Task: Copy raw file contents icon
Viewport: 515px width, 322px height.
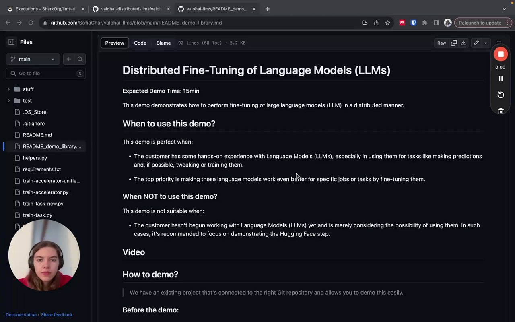Action: click(454, 43)
